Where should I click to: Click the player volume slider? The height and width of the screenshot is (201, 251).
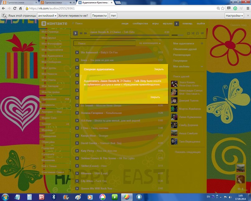(178, 35)
